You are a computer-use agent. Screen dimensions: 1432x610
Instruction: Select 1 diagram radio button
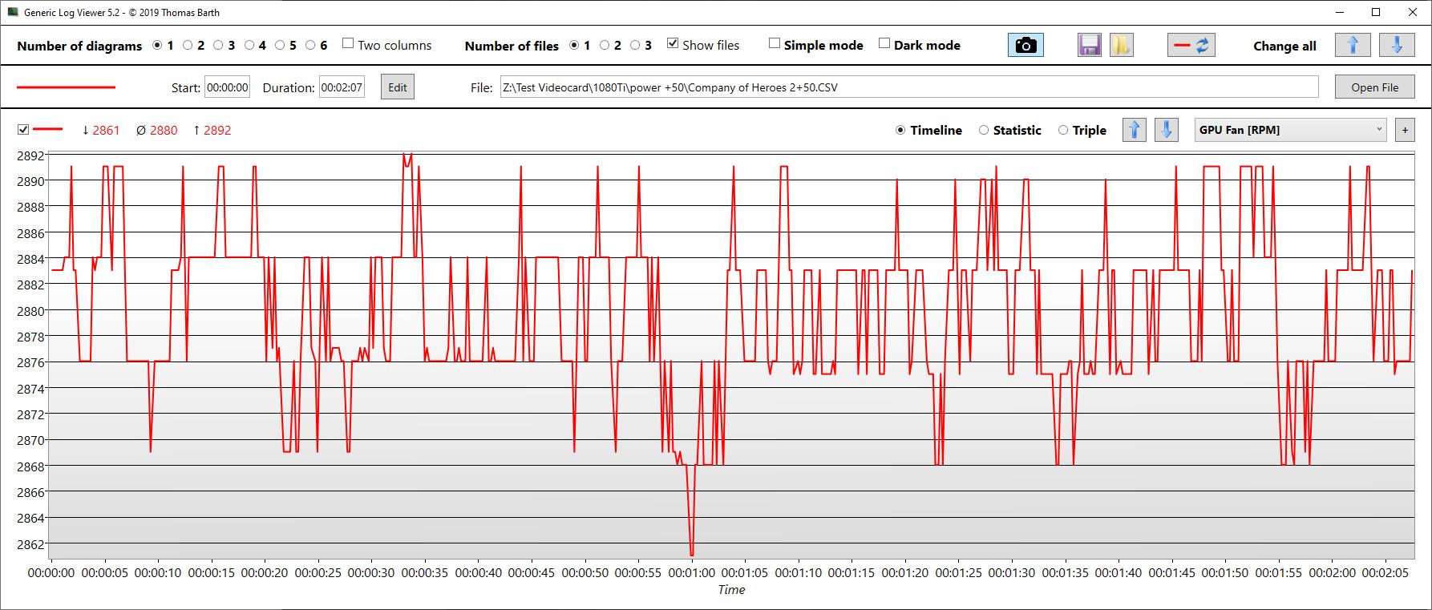click(157, 46)
